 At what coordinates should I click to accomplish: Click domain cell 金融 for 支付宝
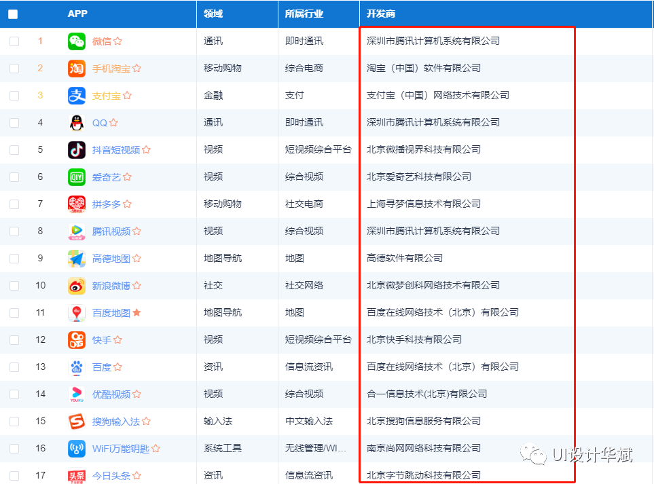(213, 95)
